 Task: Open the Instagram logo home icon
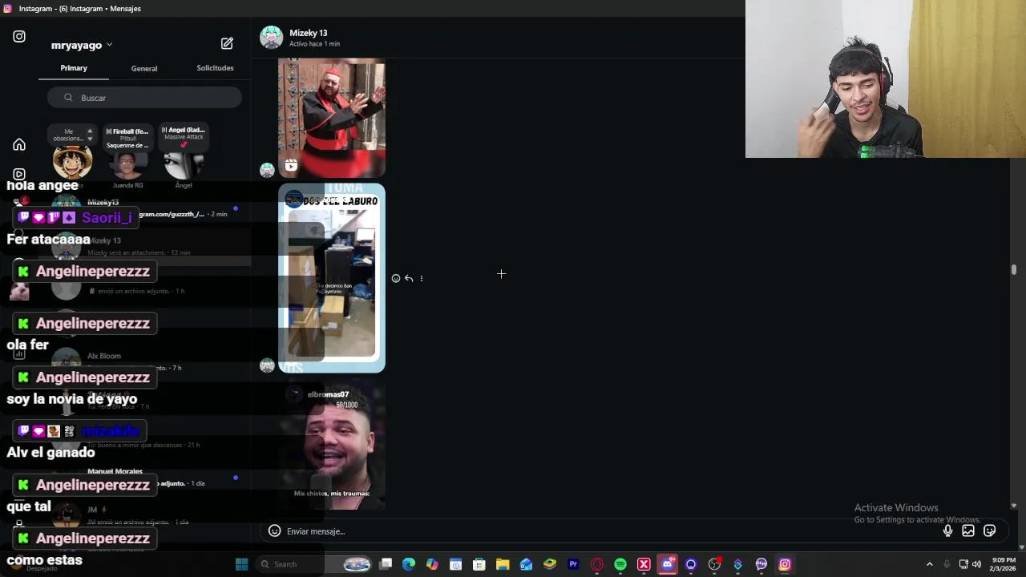19,37
